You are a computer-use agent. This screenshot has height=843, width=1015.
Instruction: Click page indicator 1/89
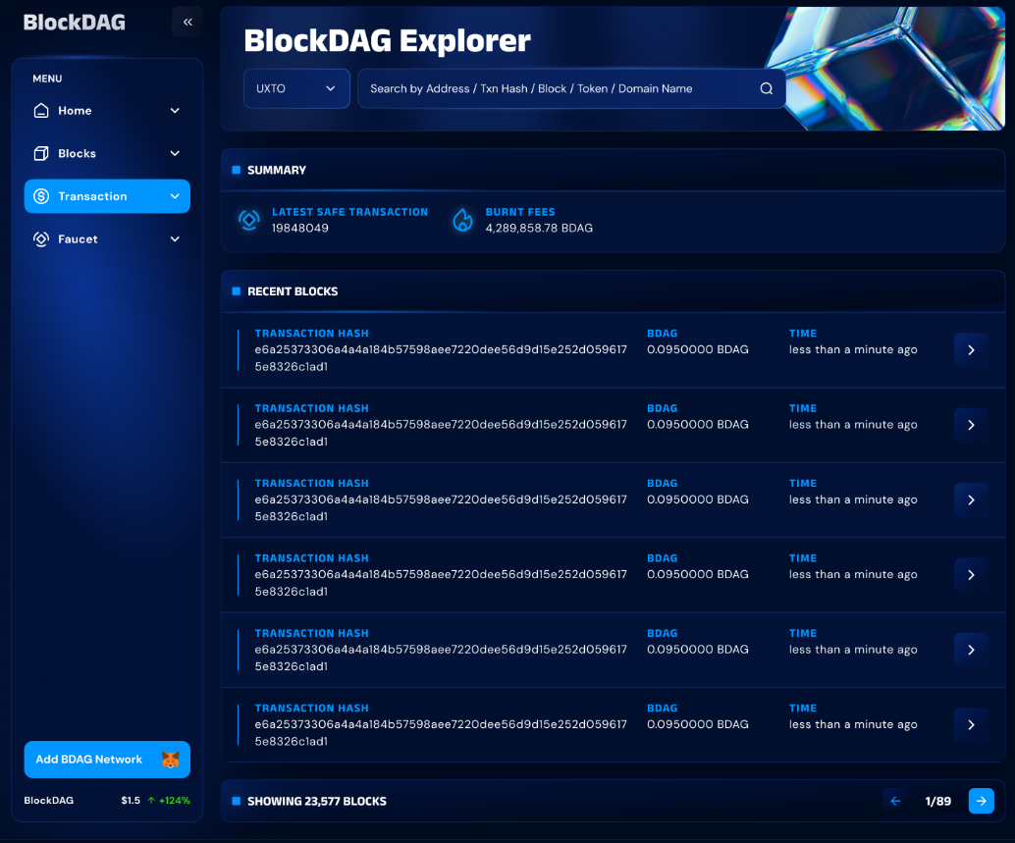click(x=938, y=801)
